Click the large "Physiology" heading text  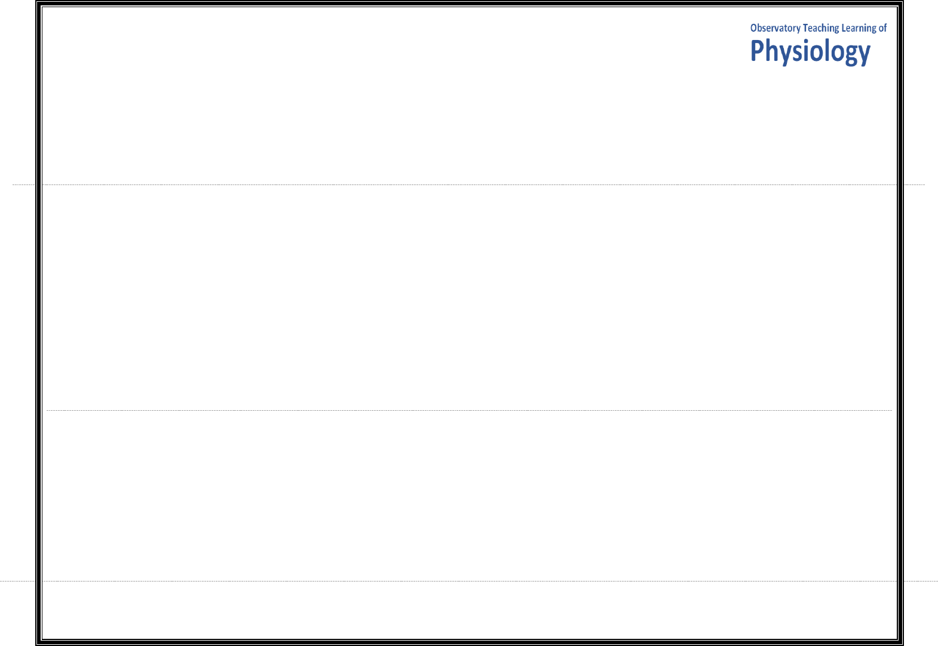[x=810, y=51]
